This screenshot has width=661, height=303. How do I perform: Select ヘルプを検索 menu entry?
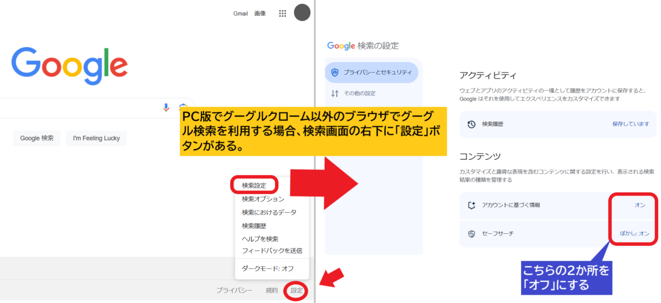pos(260,238)
